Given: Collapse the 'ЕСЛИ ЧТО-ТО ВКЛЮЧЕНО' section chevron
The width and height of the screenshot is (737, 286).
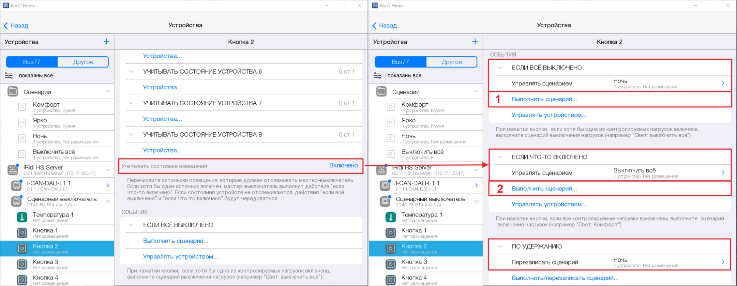Looking at the screenshot, I should pyautogui.click(x=500, y=157).
